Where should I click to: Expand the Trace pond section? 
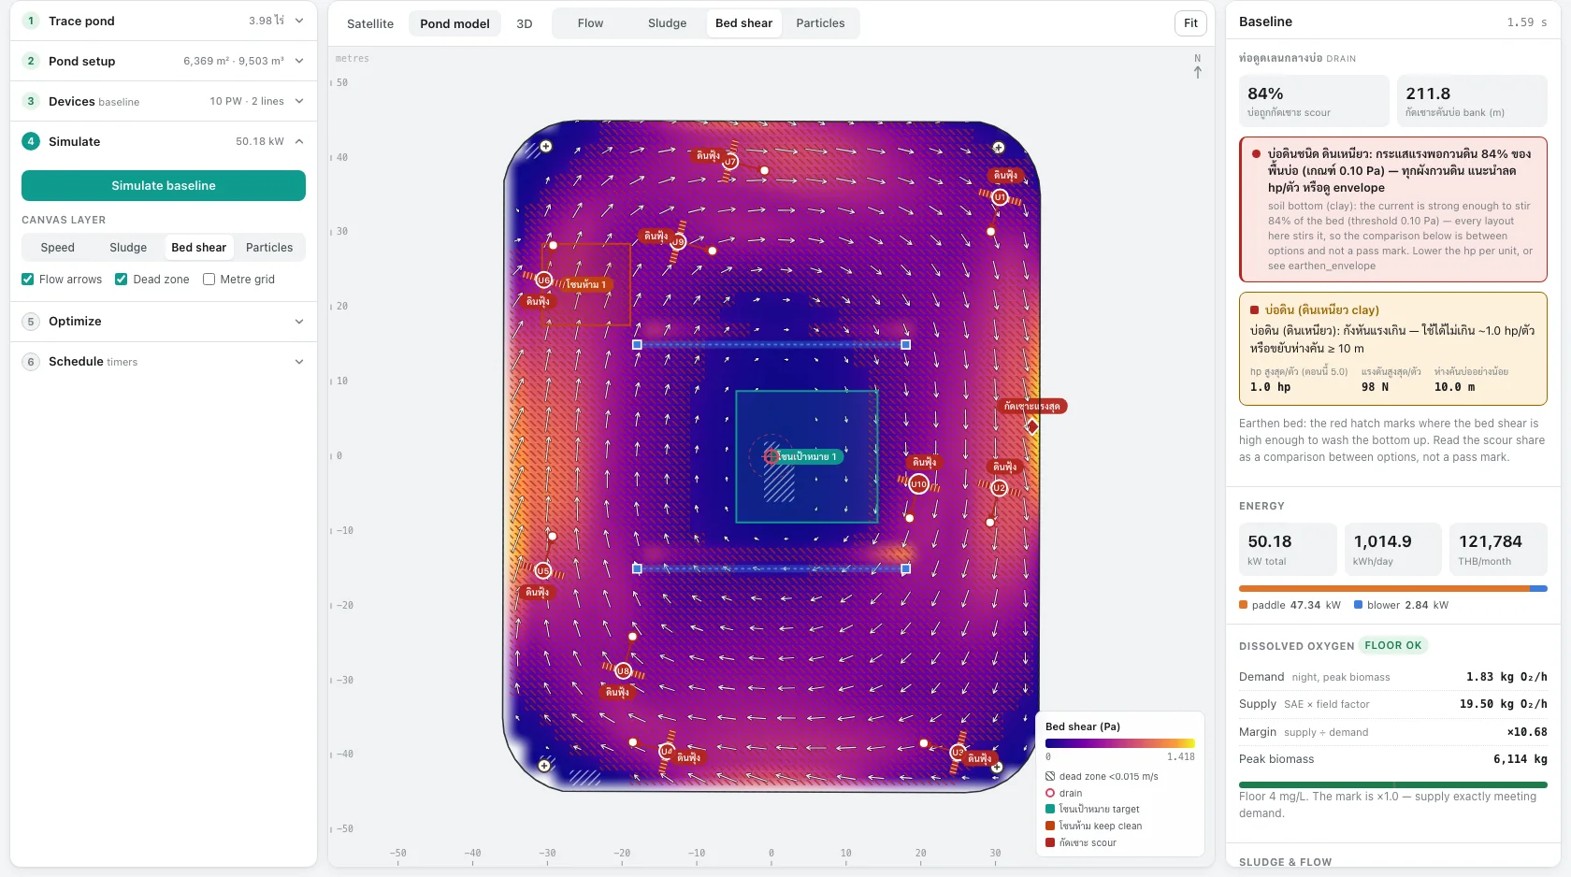(164, 21)
